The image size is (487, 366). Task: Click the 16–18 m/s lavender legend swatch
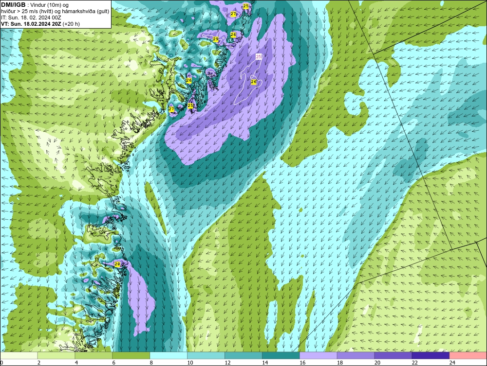click(x=318, y=355)
